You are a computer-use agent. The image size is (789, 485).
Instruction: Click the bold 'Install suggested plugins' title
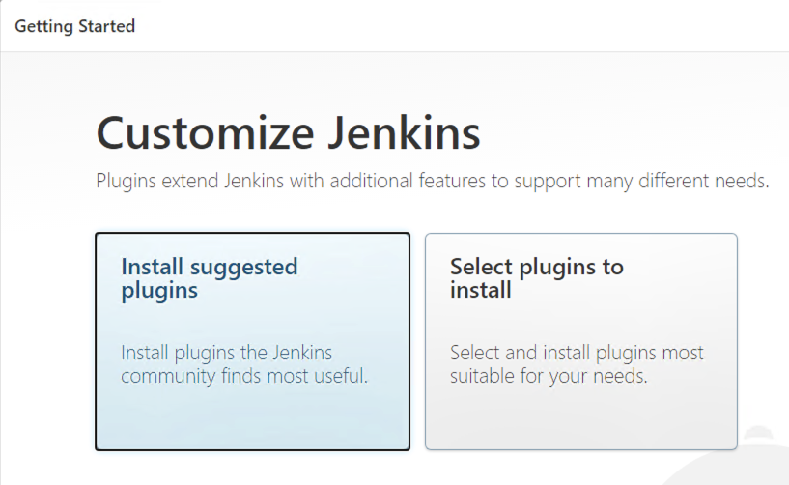(x=210, y=278)
